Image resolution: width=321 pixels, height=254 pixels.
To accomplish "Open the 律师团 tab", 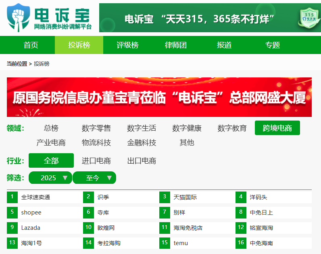I will [x=176, y=45].
